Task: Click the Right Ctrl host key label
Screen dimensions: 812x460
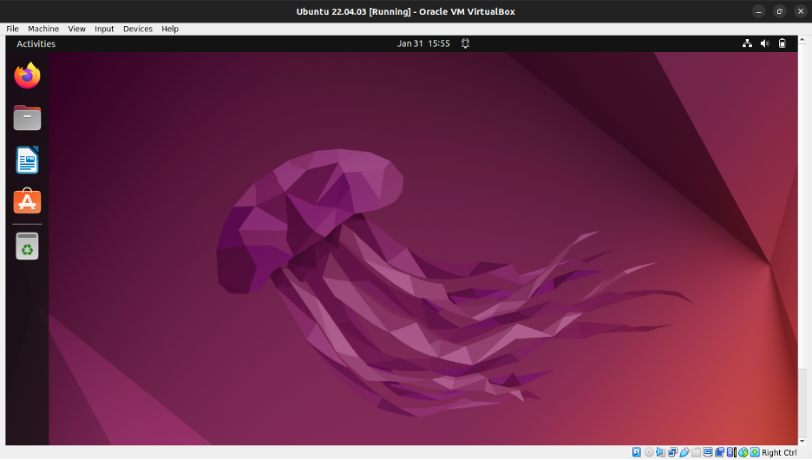Action: click(779, 453)
